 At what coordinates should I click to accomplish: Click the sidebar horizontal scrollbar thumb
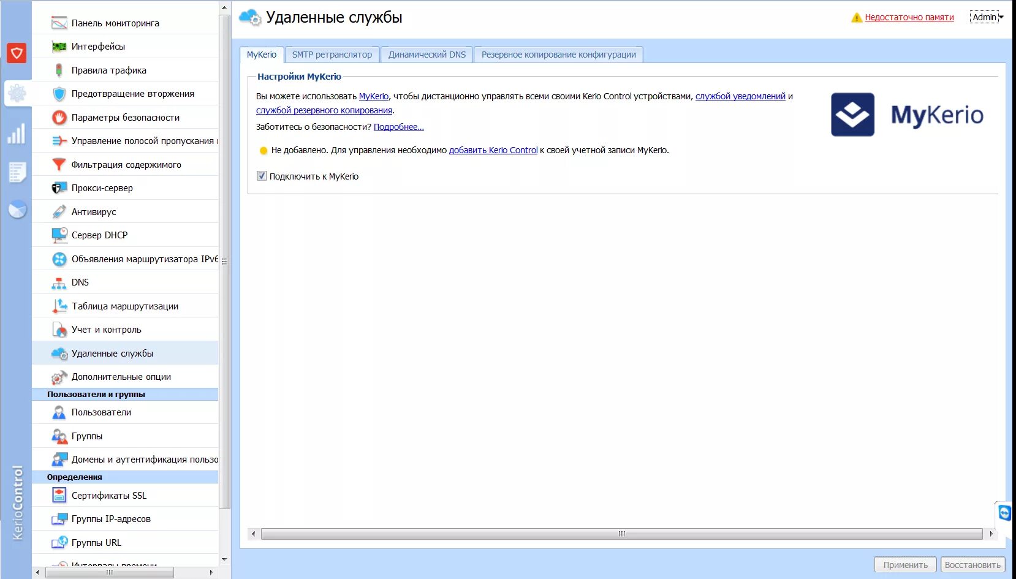pyautogui.click(x=110, y=572)
